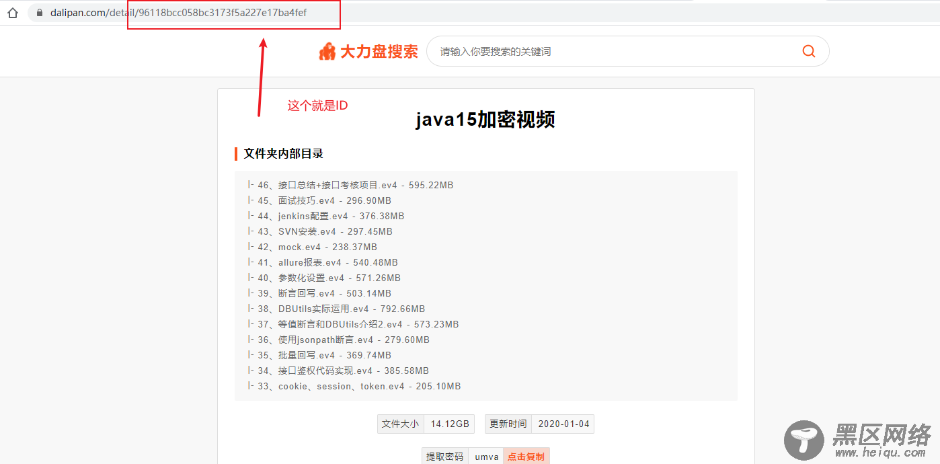Click the browser home icon
940x464 pixels.
tap(12, 13)
